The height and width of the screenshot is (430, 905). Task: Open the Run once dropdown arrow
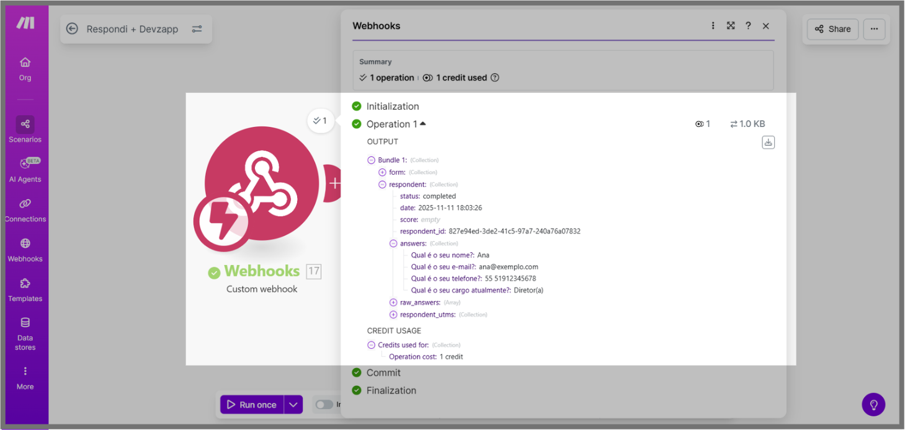click(293, 405)
